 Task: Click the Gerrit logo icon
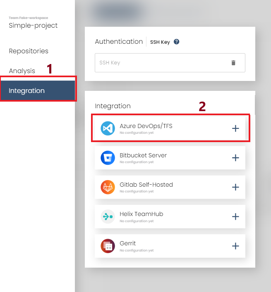108,246
